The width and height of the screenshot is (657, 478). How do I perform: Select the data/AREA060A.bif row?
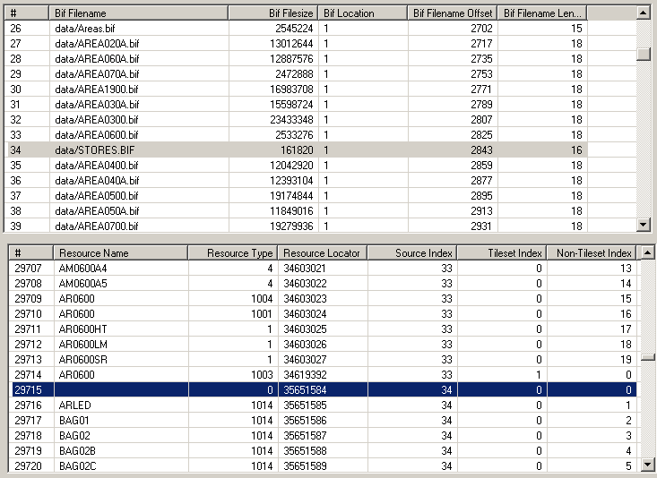coord(296,58)
